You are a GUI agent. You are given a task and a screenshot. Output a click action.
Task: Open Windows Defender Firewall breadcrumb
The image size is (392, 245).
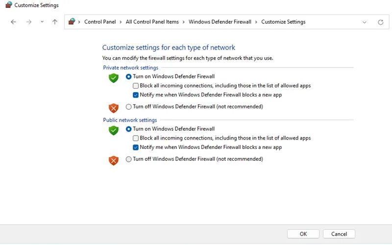tap(220, 22)
